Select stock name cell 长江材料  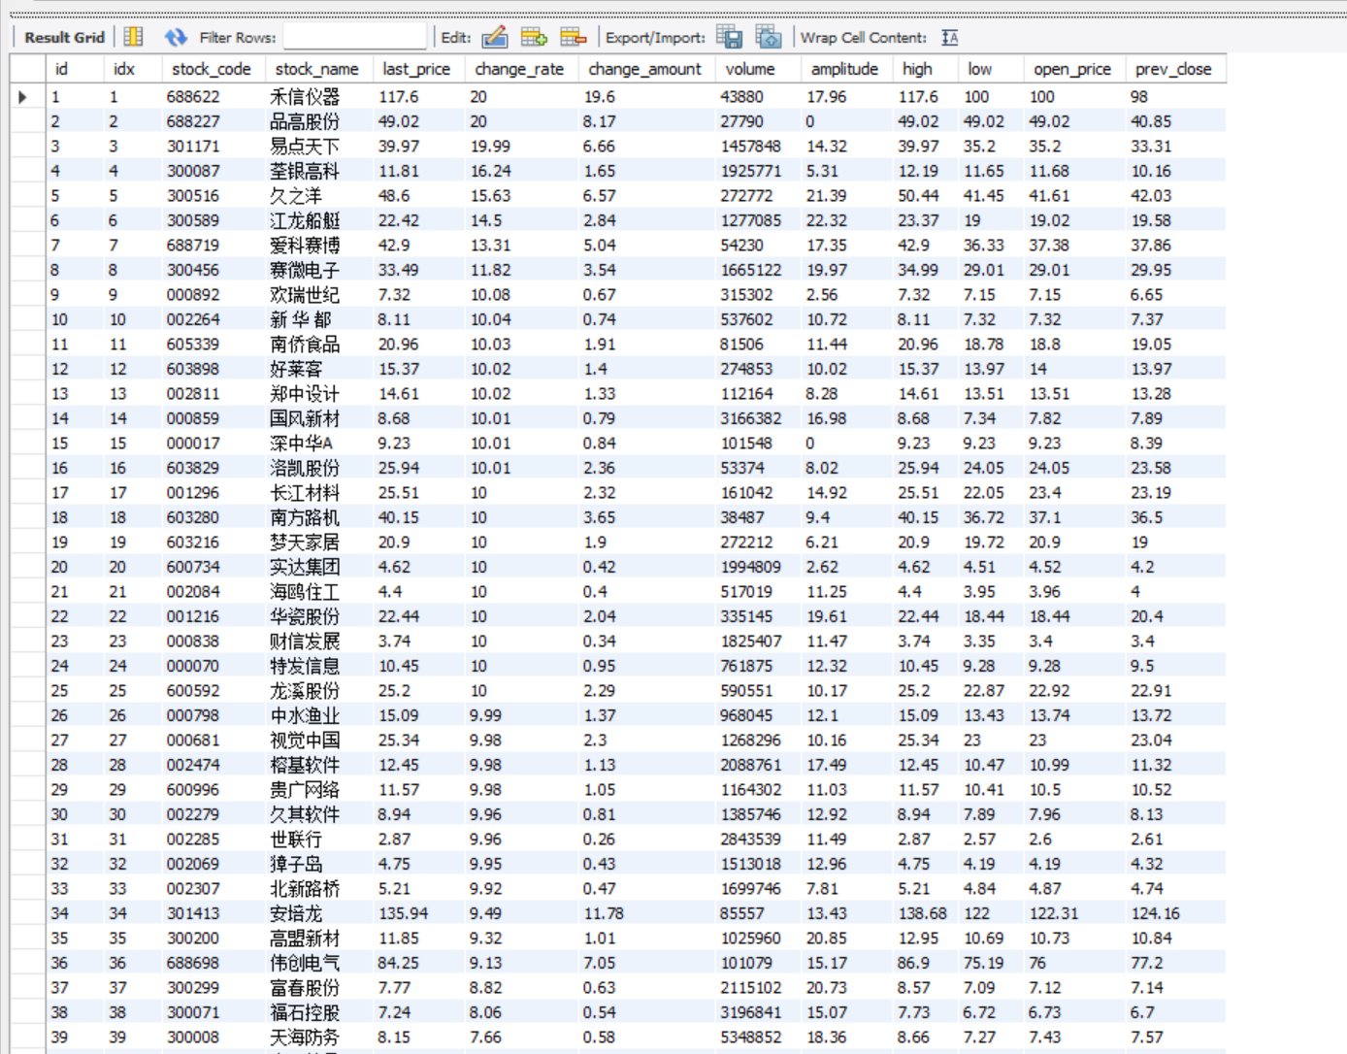point(319,493)
